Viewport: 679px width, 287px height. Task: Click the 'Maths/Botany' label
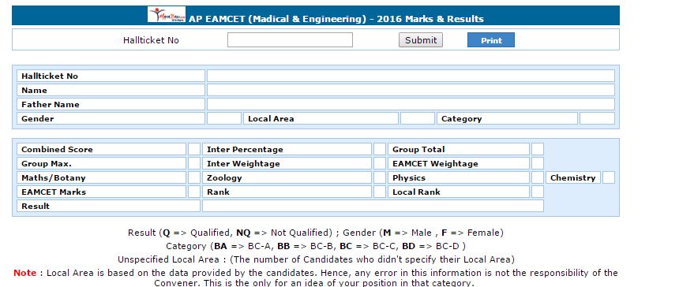pyautogui.click(x=101, y=178)
